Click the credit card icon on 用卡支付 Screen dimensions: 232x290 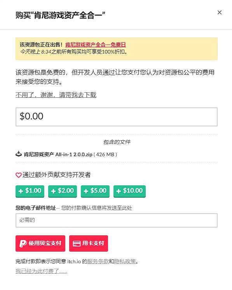77,243
